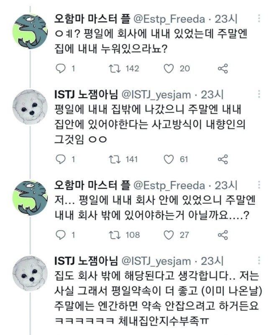Viewport: 274px width, 335px height.
Task: Open the @Estp_Freeda handle on the first tweet
Action: [169, 19]
